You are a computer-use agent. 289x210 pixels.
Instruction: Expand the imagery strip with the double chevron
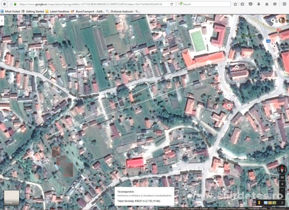tap(282, 203)
